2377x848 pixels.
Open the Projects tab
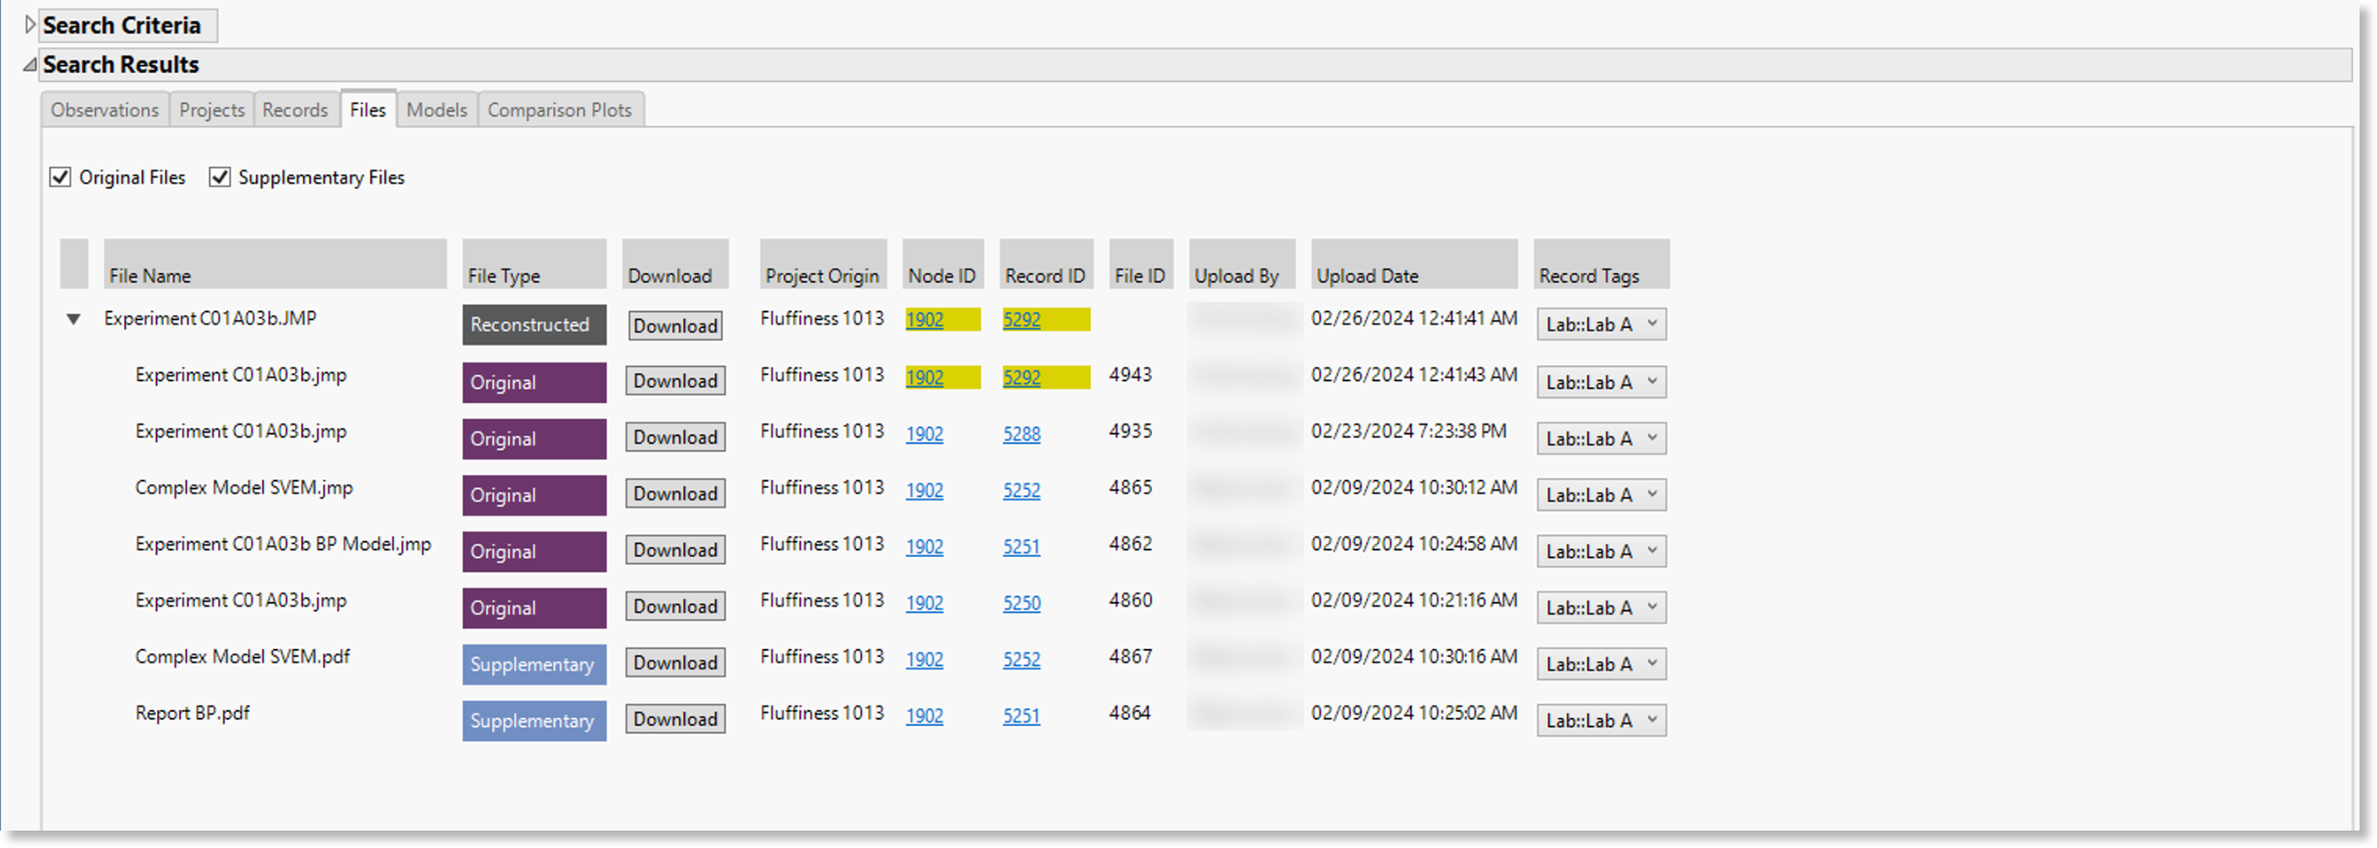point(211,110)
